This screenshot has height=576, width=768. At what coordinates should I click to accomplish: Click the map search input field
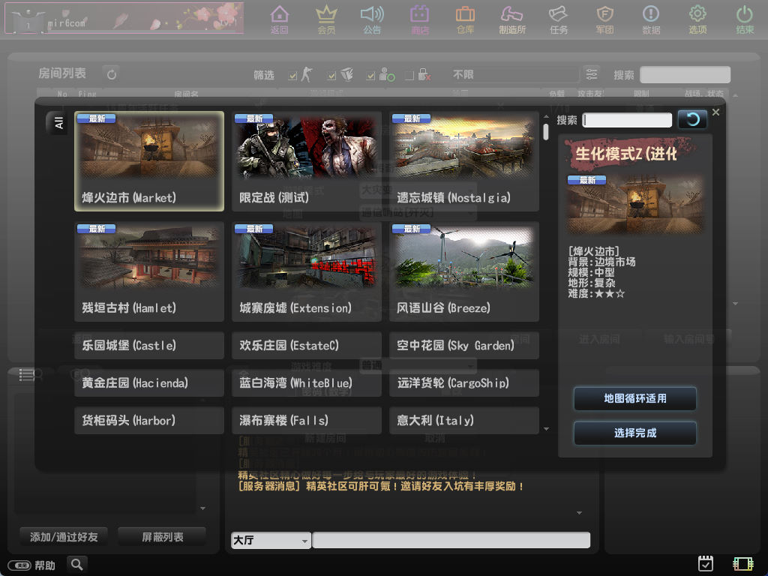coord(627,120)
